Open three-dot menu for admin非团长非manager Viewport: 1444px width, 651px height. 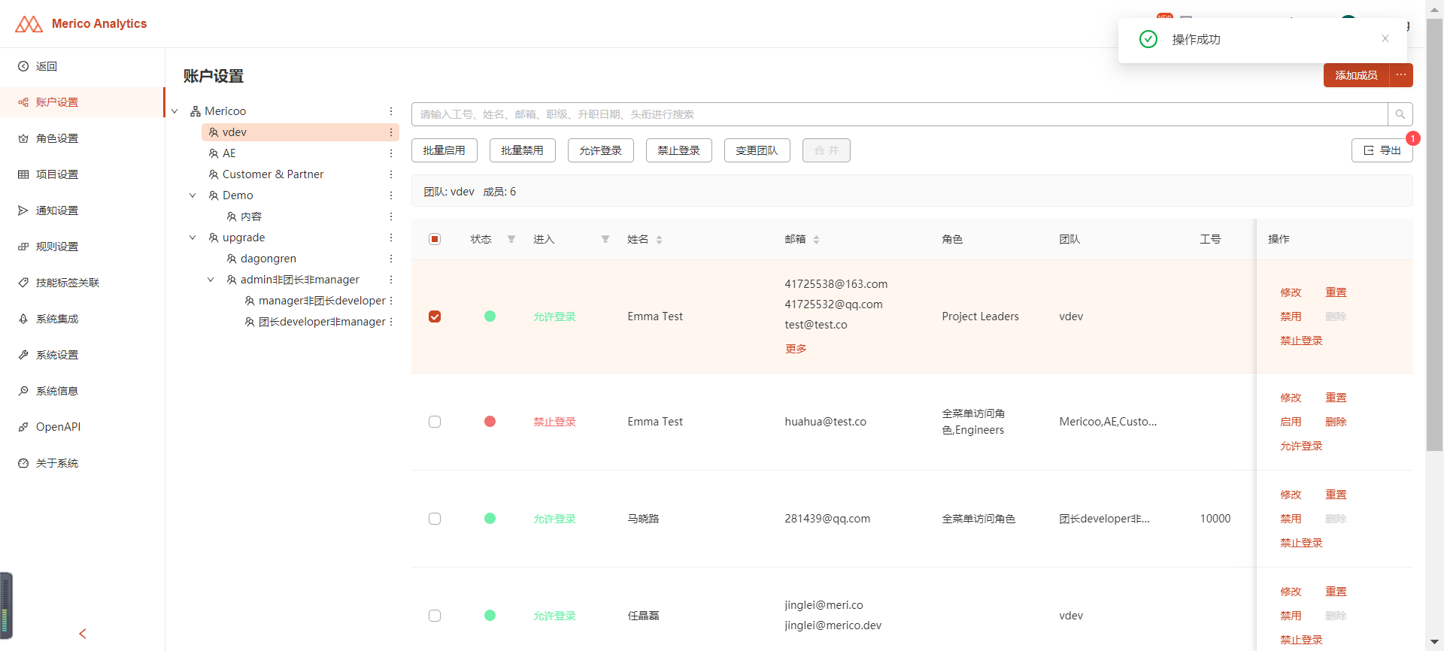(391, 280)
